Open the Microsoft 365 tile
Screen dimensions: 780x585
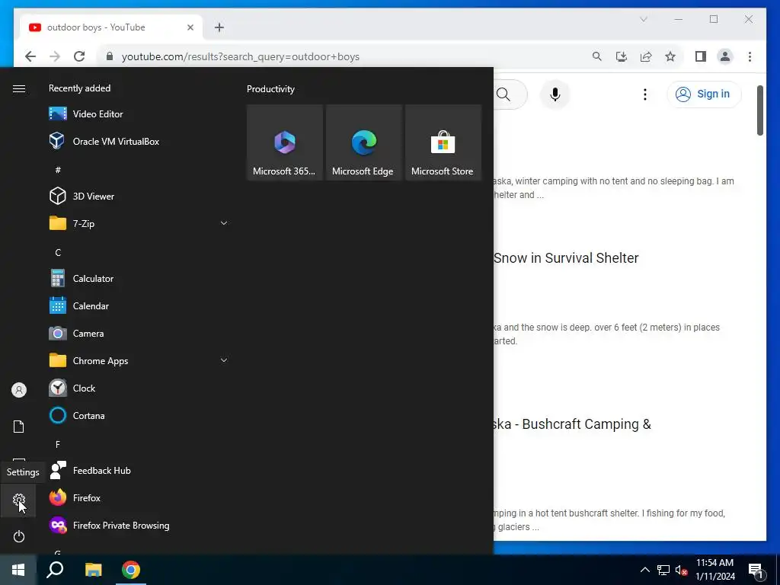tap(285, 142)
